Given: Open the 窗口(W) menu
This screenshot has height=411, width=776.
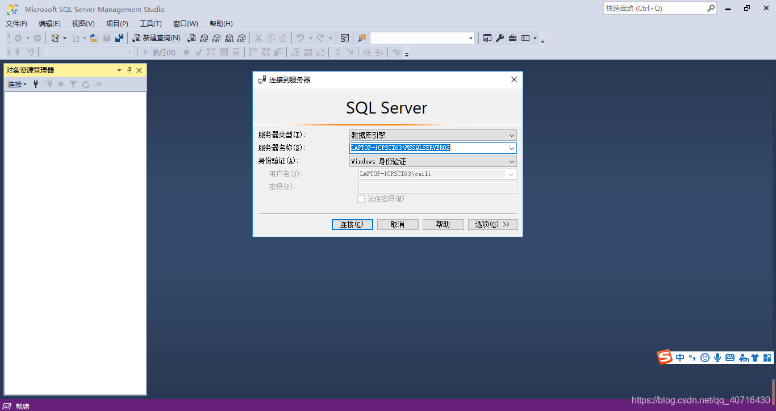Looking at the screenshot, I should [186, 23].
